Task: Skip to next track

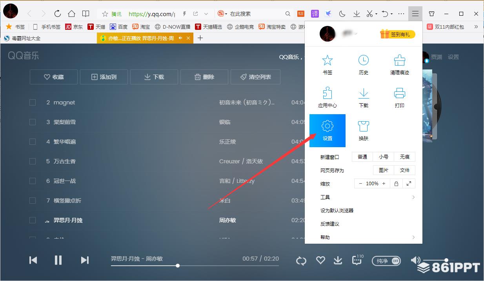Action: tap(85, 260)
